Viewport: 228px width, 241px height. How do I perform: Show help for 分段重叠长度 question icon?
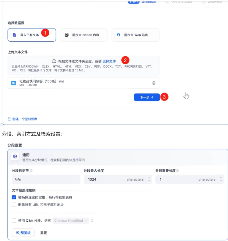(177, 170)
